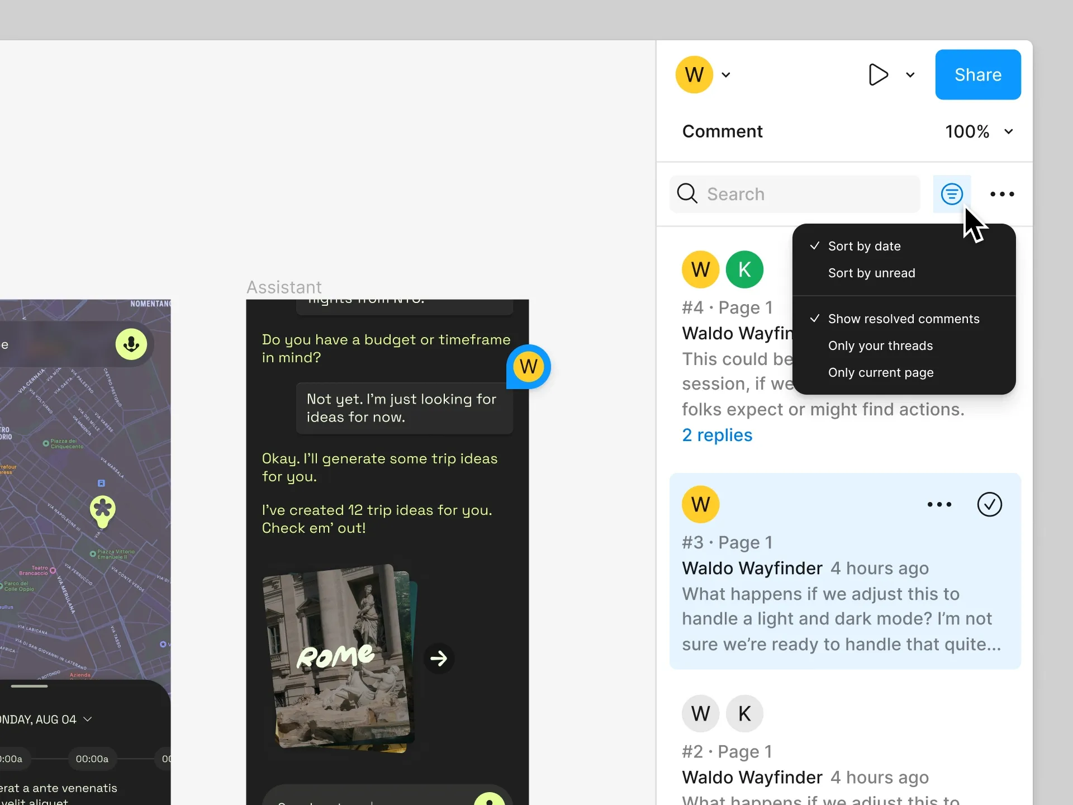Enable Only current page filter

881,372
